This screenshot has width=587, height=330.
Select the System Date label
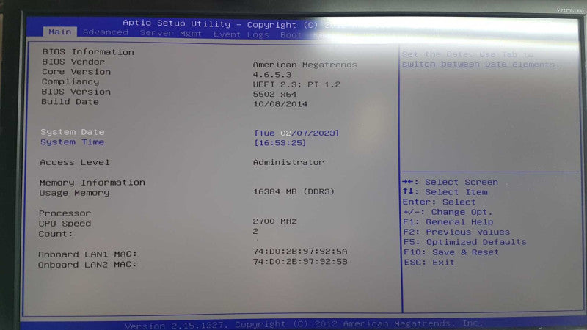coord(72,132)
